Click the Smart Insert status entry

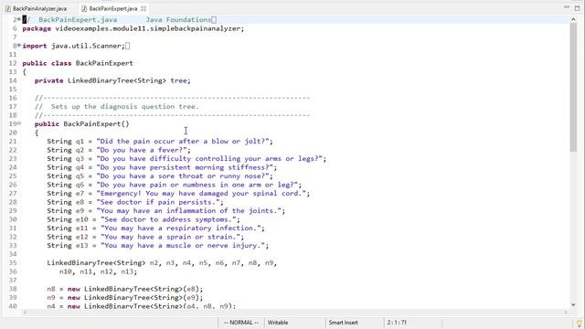[x=344, y=323]
